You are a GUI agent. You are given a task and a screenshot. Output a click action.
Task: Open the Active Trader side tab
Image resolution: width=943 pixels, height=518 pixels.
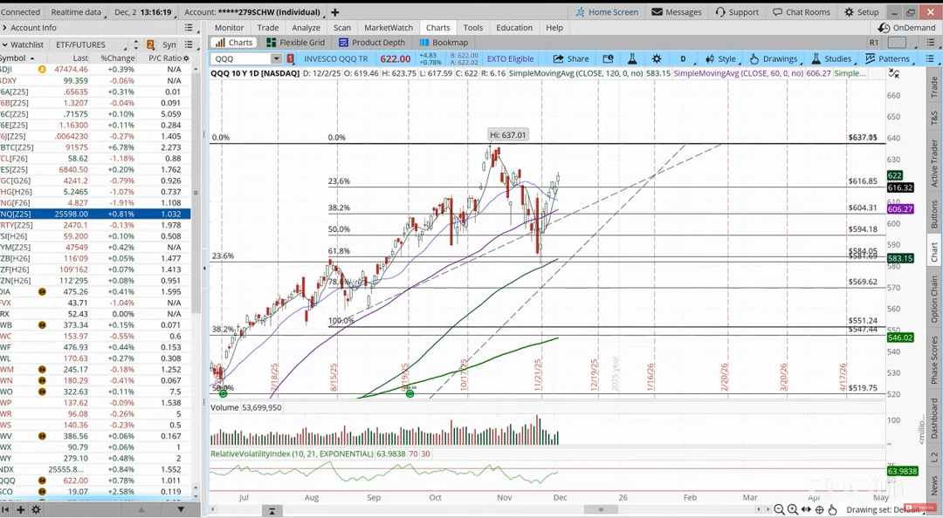(934, 164)
